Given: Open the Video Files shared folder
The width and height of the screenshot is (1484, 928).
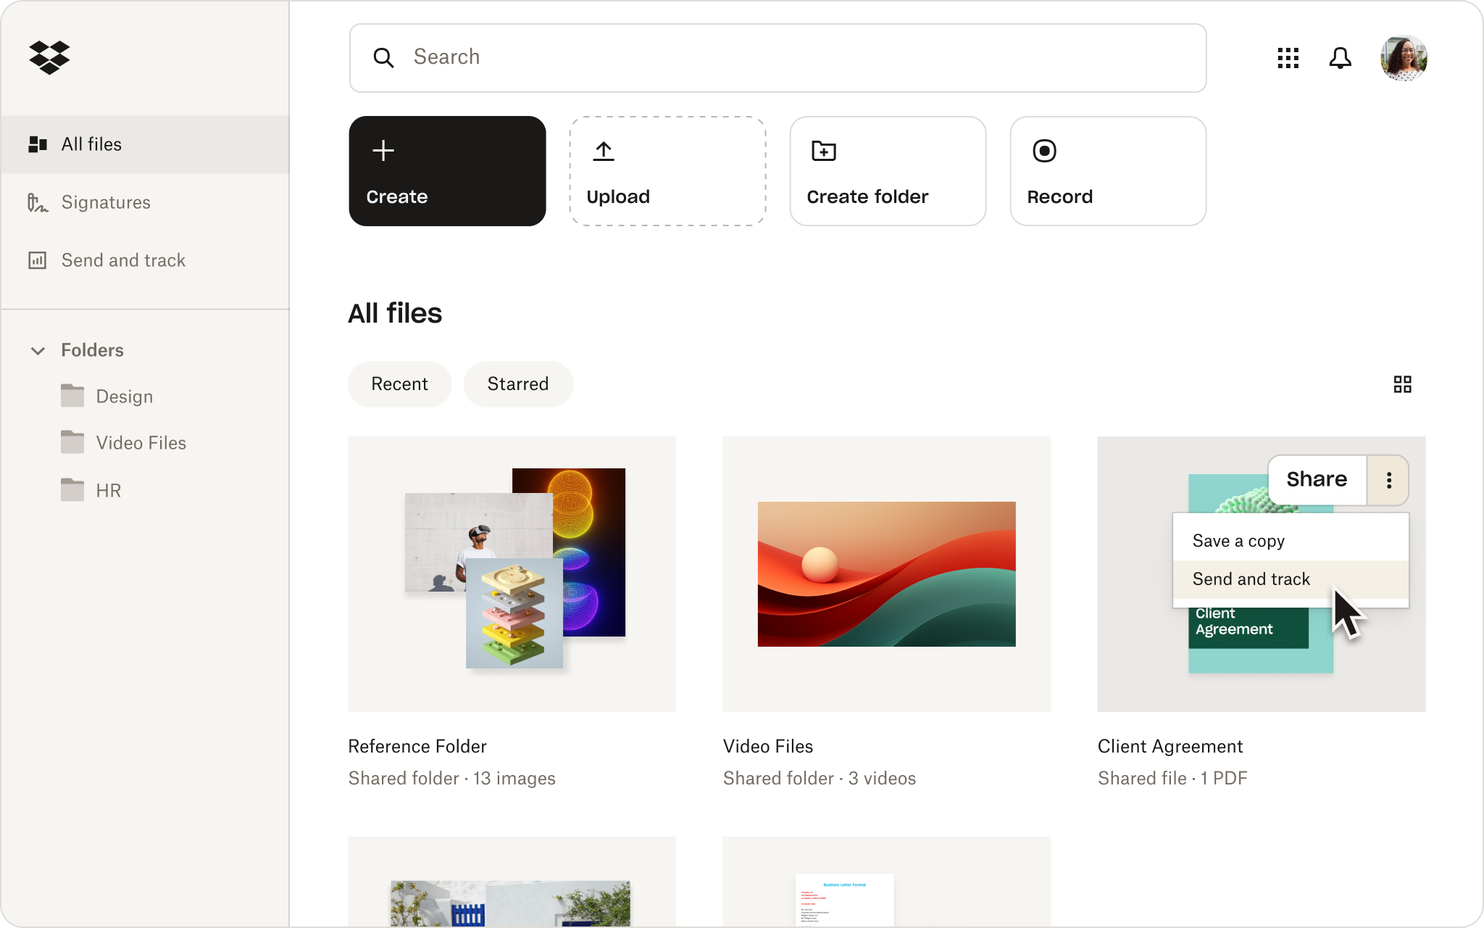Looking at the screenshot, I should [885, 573].
